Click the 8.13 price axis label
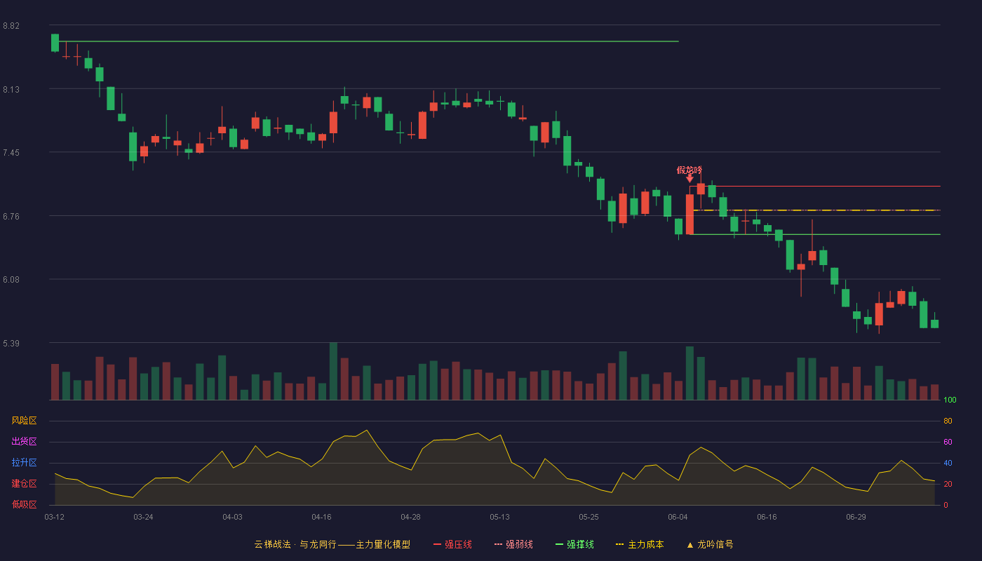Screen dimensions: 982x561 [x=11, y=90]
